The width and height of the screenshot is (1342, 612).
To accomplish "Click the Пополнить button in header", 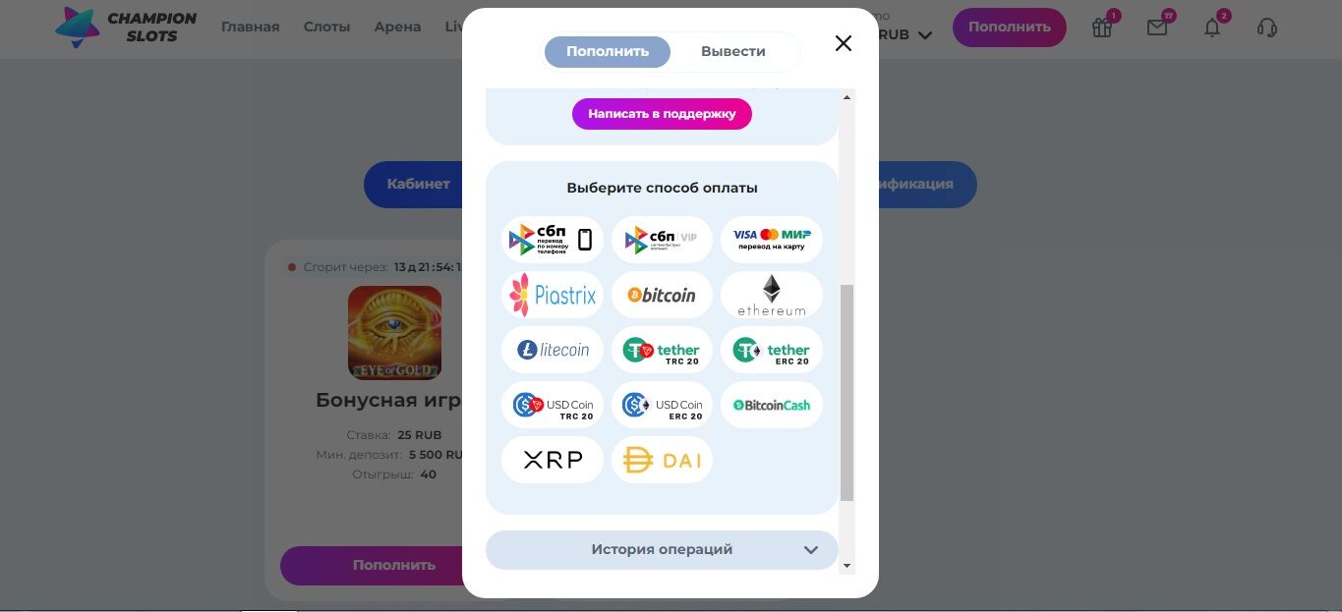I will pyautogui.click(x=1010, y=28).
